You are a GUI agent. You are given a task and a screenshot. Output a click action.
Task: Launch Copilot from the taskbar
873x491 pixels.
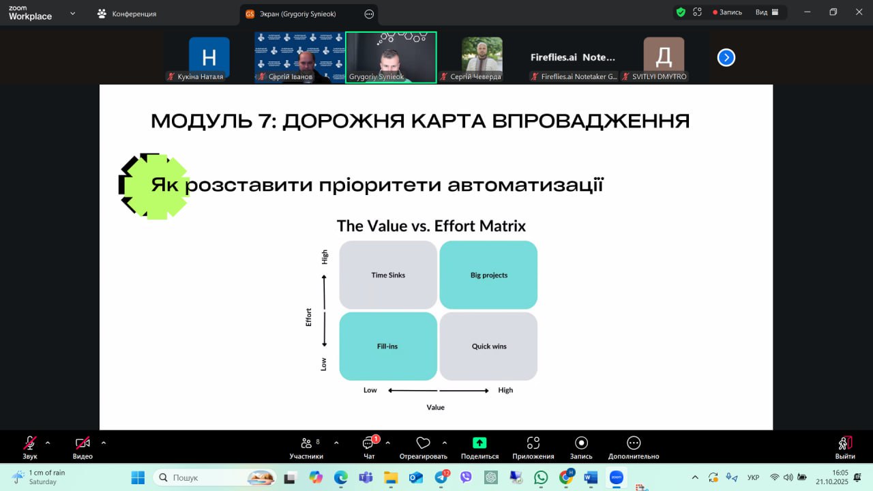[x=316, y=477]
